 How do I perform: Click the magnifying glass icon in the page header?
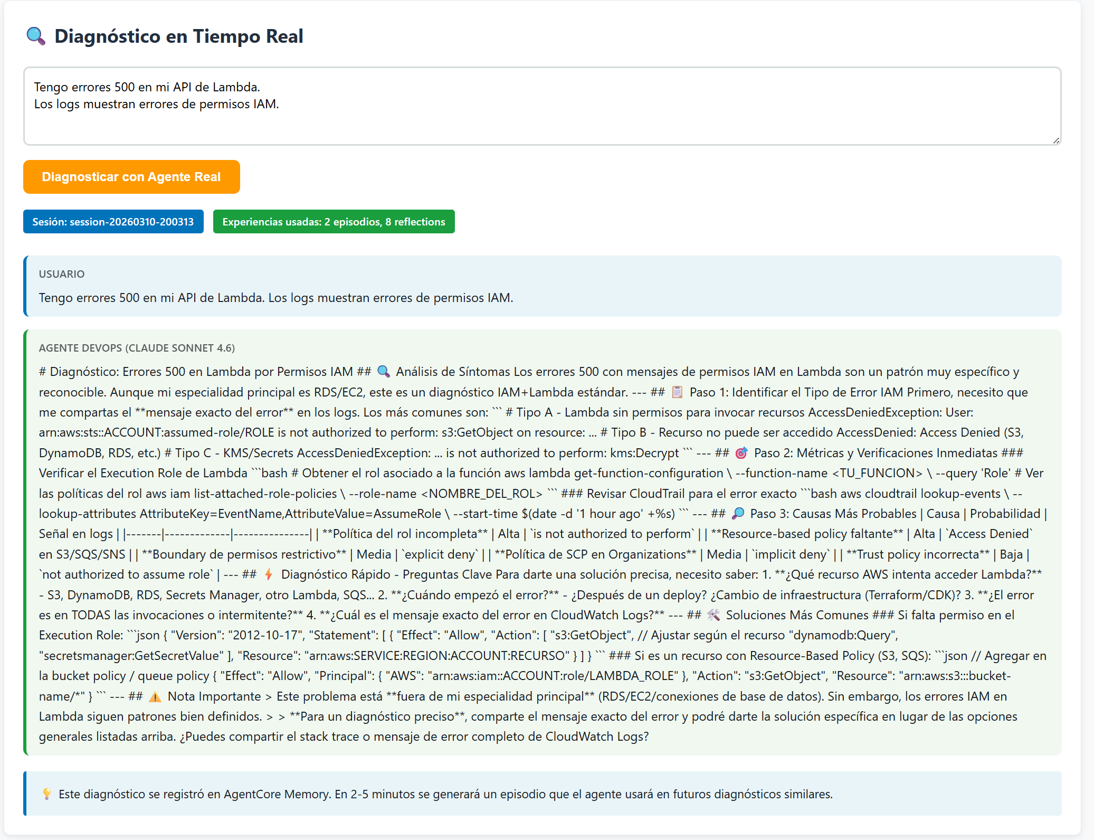35,36
